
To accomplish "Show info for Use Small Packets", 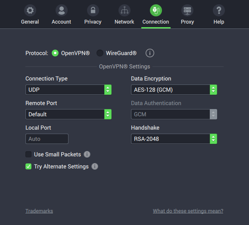I will pos(87,154).
